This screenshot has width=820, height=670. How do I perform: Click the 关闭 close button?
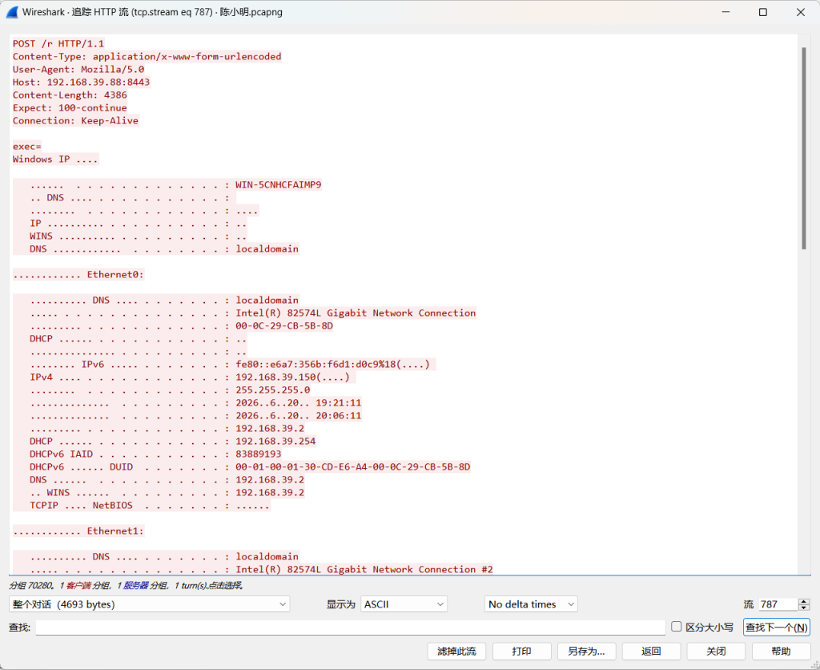716,651
